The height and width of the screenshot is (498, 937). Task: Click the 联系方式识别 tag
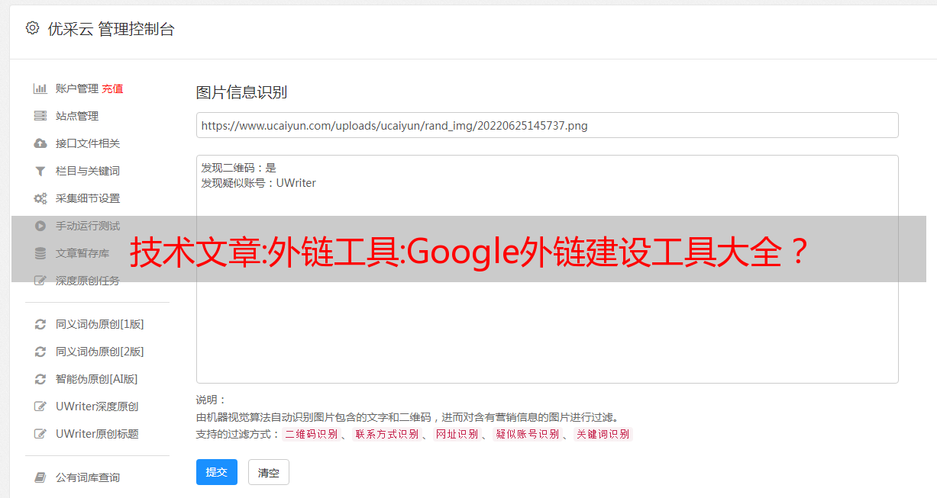pyautogui.click(x=386, y=434)
